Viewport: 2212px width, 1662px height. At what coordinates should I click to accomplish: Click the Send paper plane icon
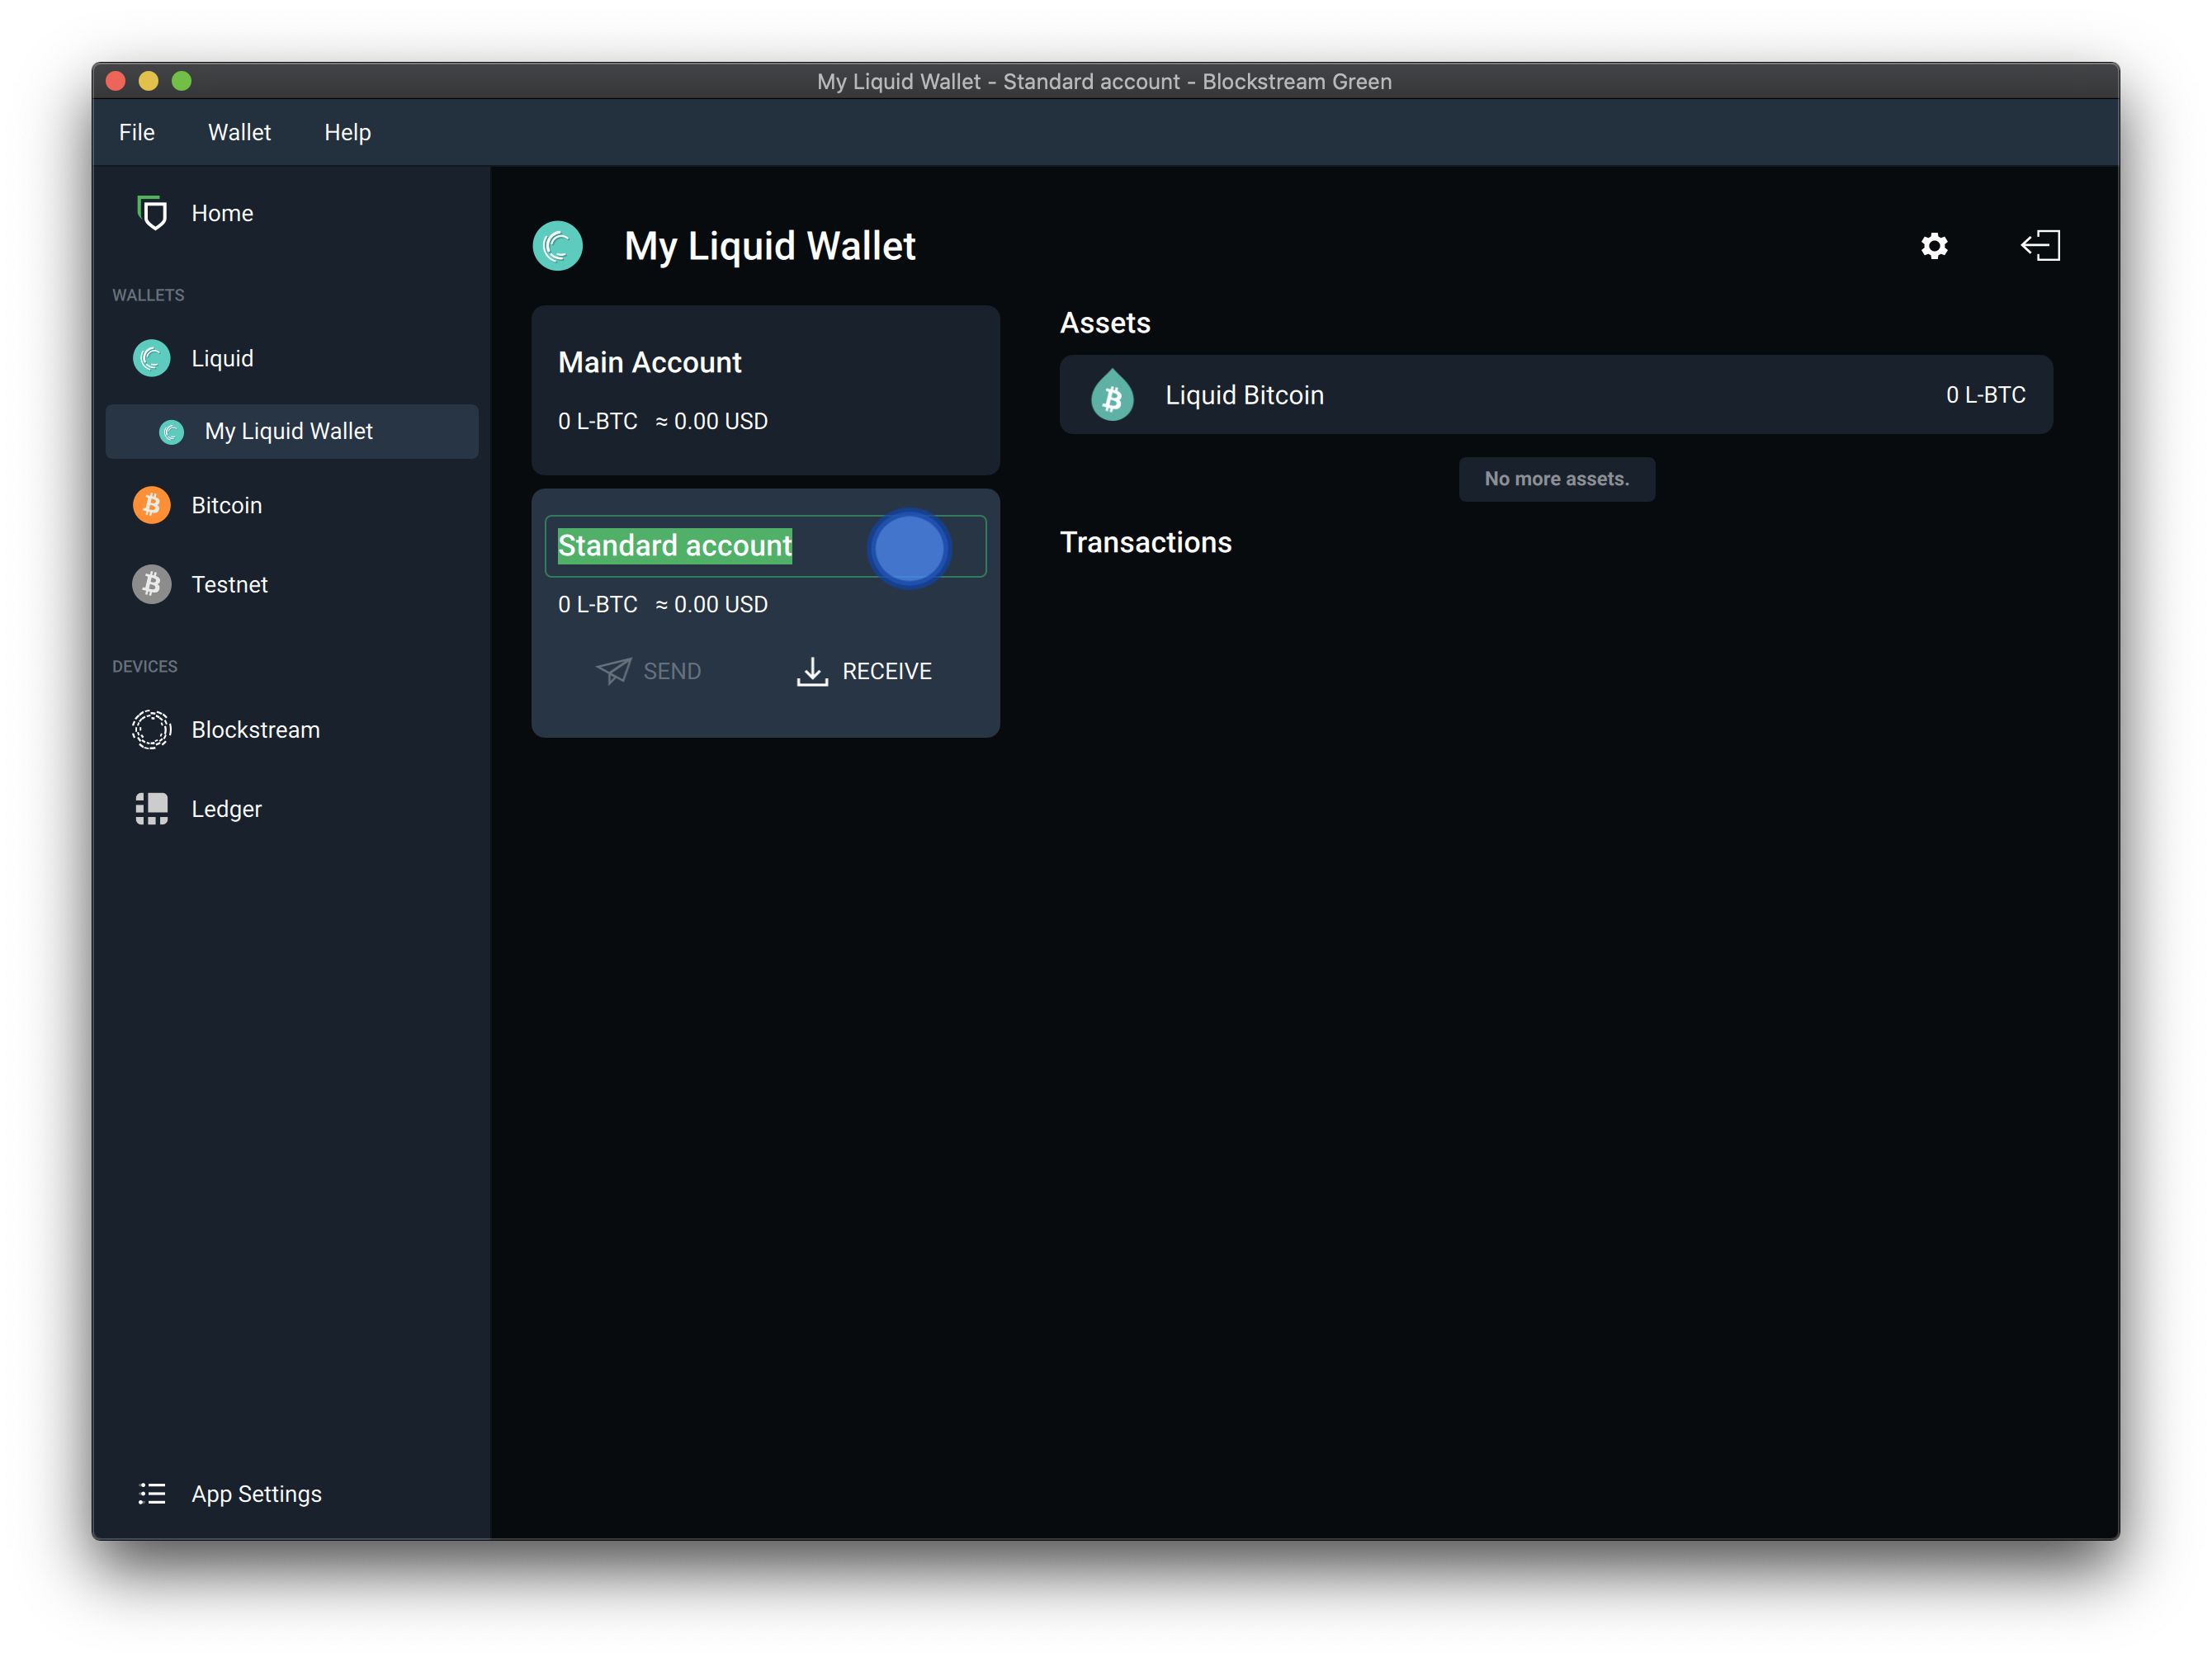coord(613,671)
